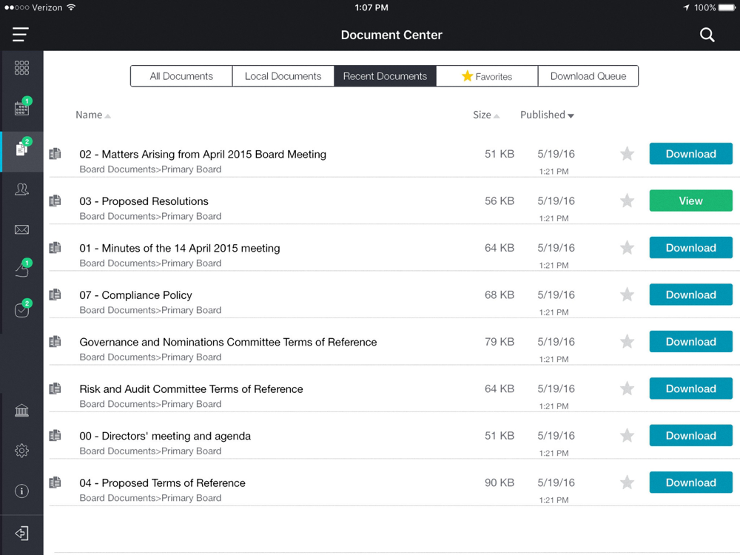Open search with the magnifier icon
Screen dimensions: 740x555
click(707, 35)
